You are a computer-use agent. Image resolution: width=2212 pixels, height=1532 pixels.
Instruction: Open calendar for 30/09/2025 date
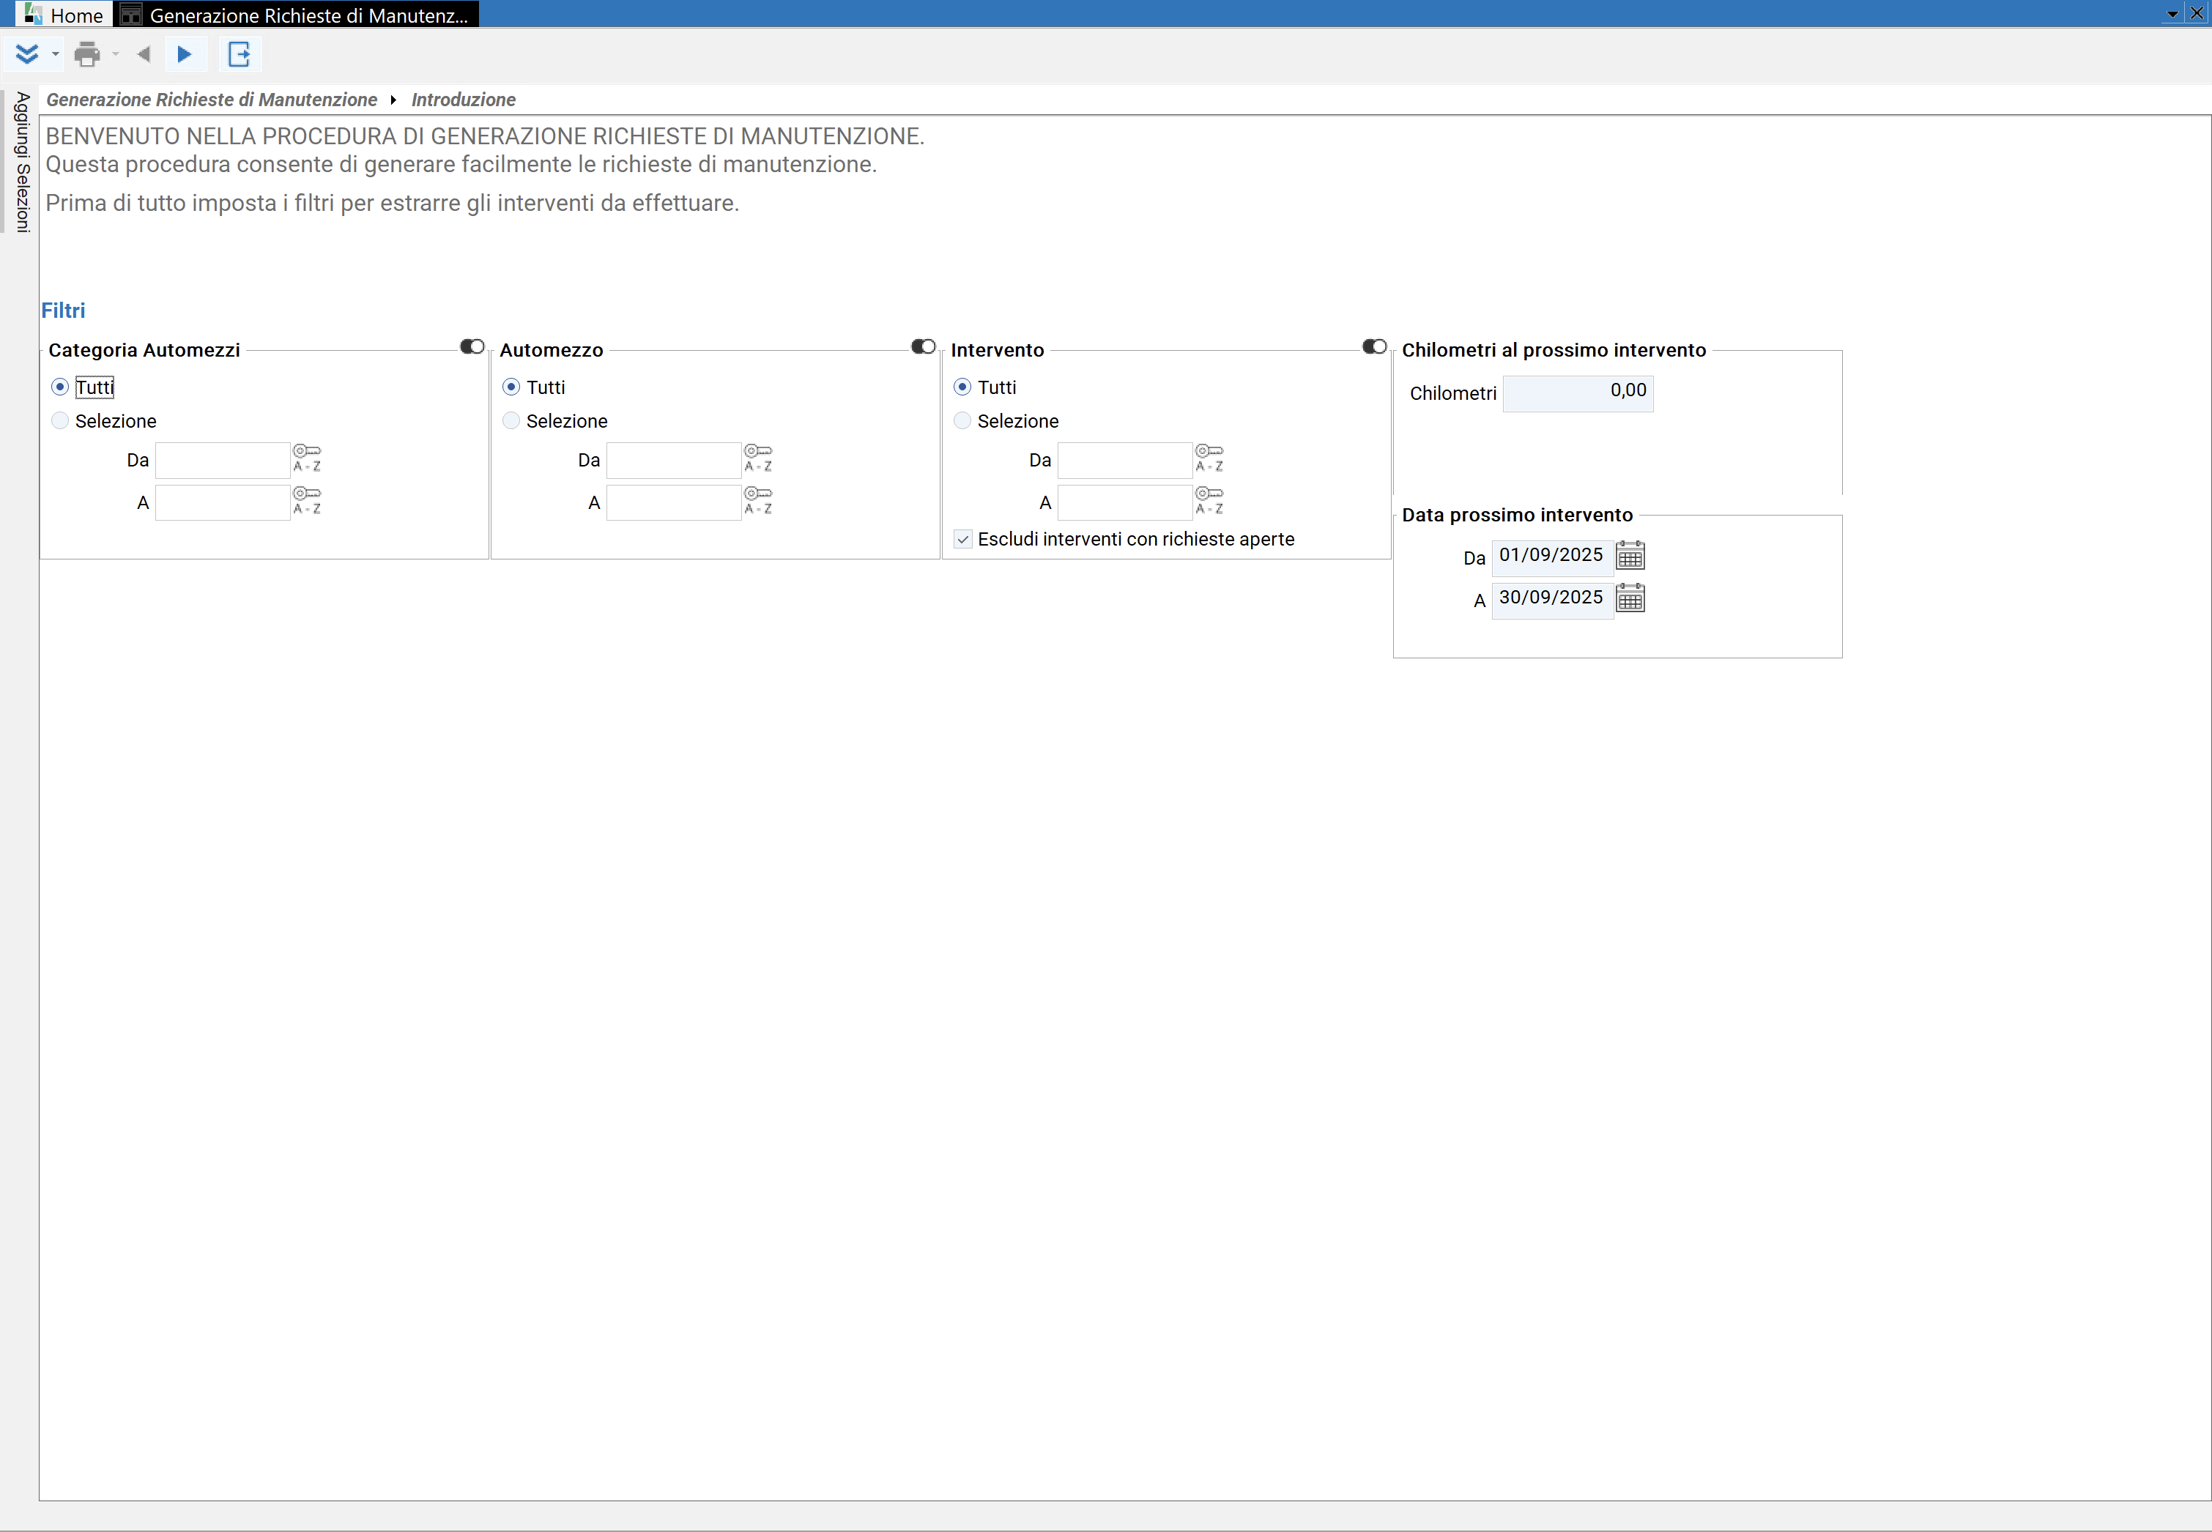click(x=1630, y=598)
